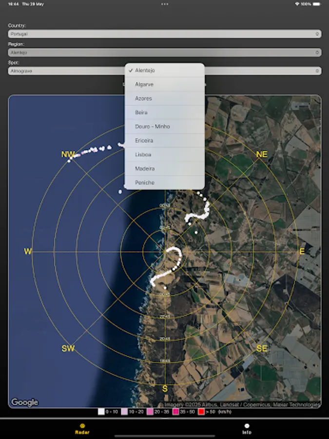Viewport: 329px width, 439px height.
Task: Click the NW compass label
Action: [68, 154]
